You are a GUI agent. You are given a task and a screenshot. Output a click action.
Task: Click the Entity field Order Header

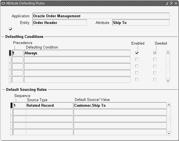tap(60, 23)
